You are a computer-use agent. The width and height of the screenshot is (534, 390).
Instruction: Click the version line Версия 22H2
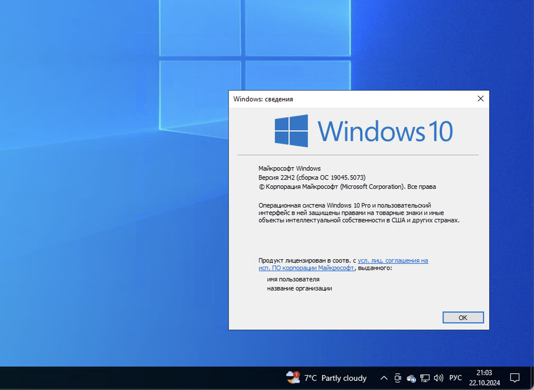tap(313, 177)
